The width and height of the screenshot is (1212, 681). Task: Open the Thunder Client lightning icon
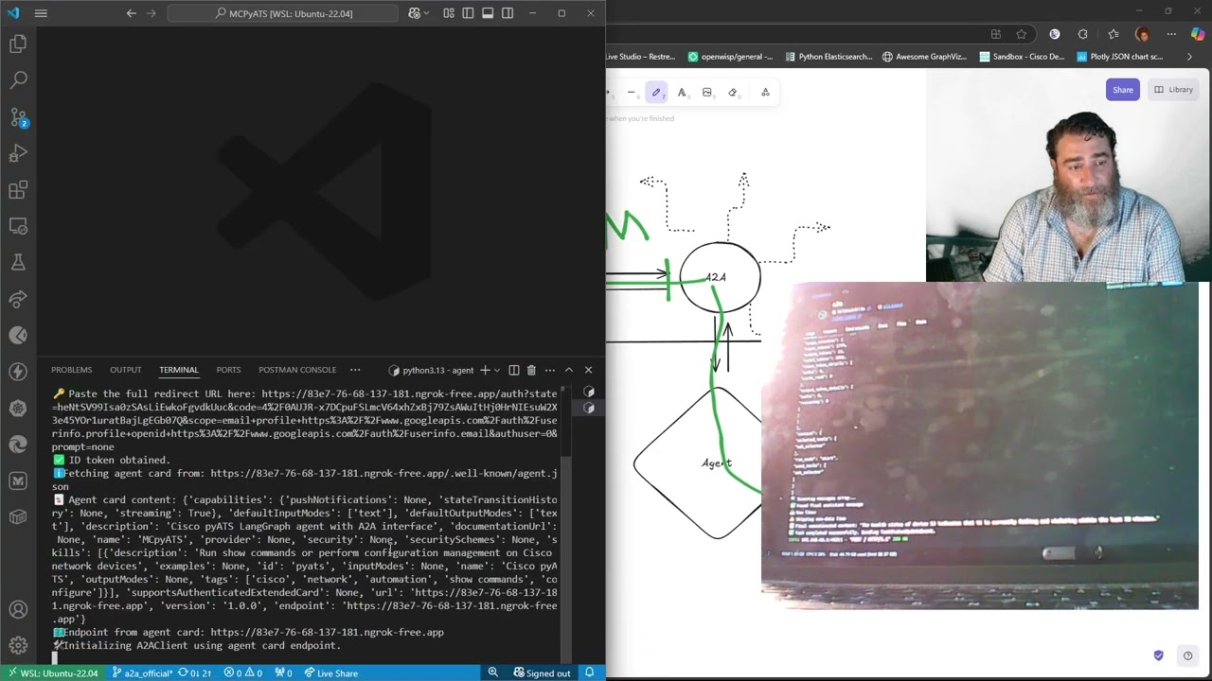tap(18, 372)
